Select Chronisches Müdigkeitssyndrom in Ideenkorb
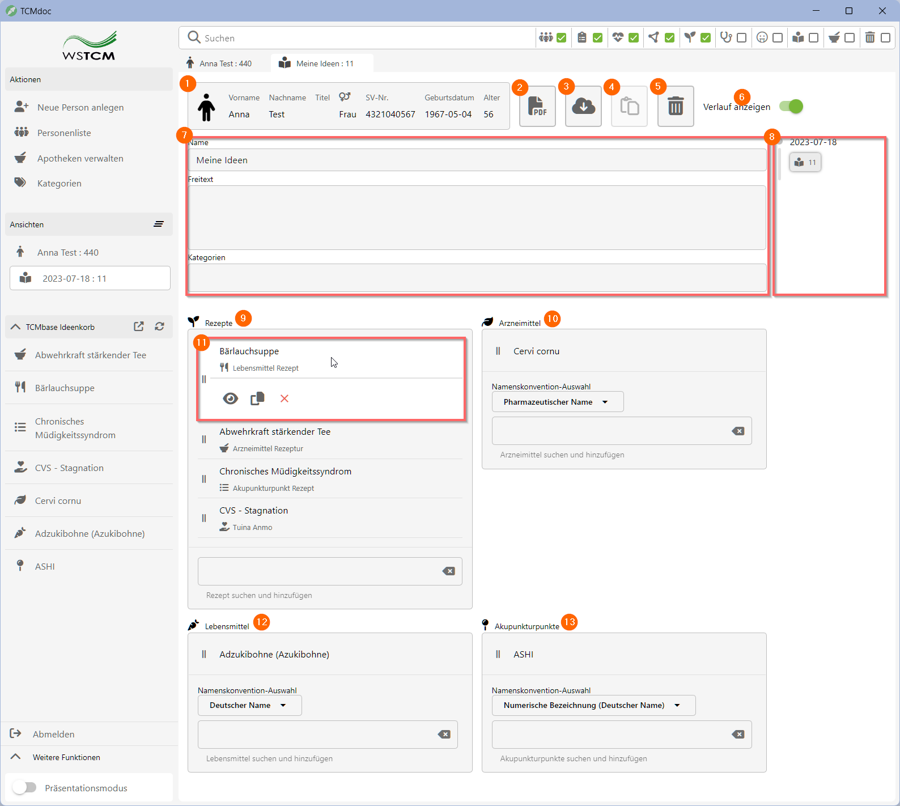 pos(90,428)
